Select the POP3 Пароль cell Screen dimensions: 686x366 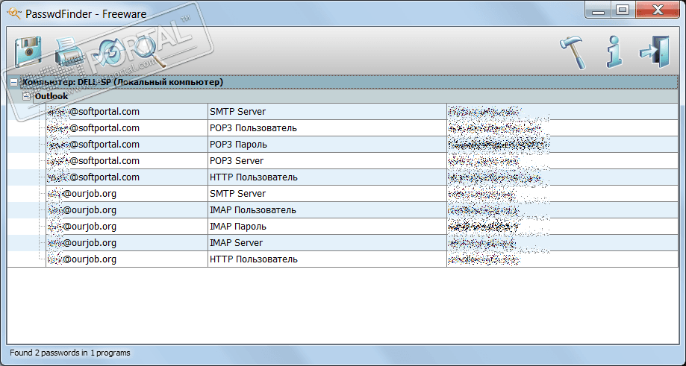(x=327, y=144)
